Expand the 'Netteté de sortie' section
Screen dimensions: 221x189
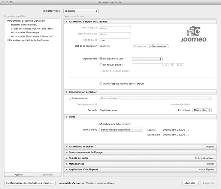pyautogui.click(x=67, y=158)
